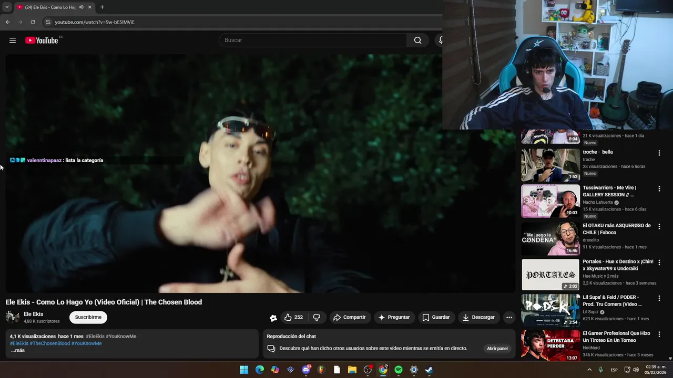Reload the page with the refresh icon
Image resolution: width=673 pixels, height=378 pixels.
coord(33,22)
